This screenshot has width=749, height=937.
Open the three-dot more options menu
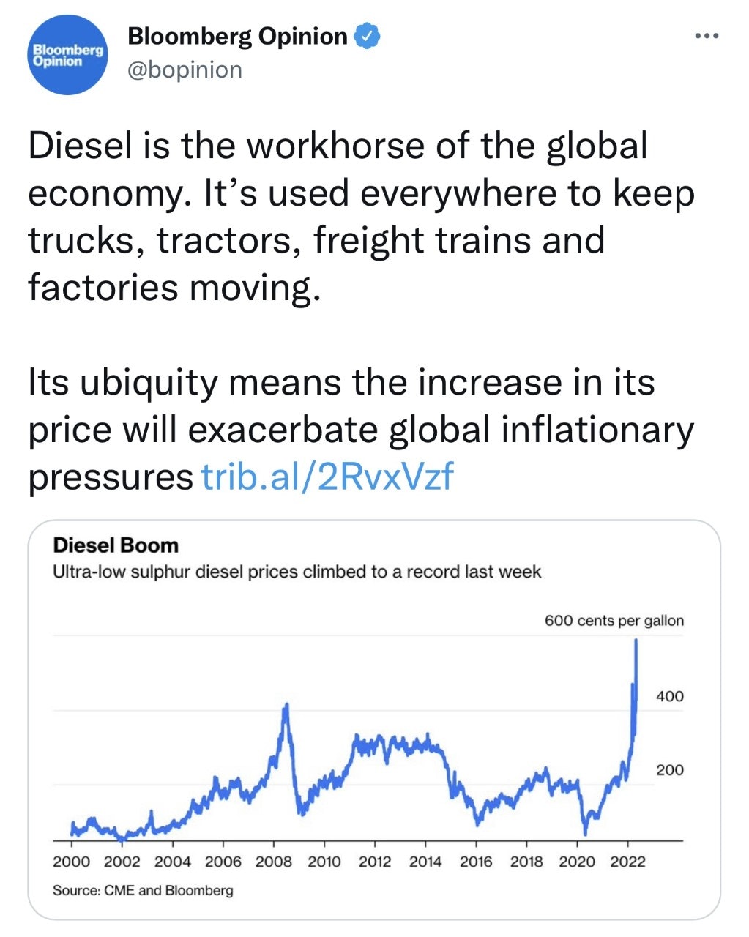tap(707, 36)
